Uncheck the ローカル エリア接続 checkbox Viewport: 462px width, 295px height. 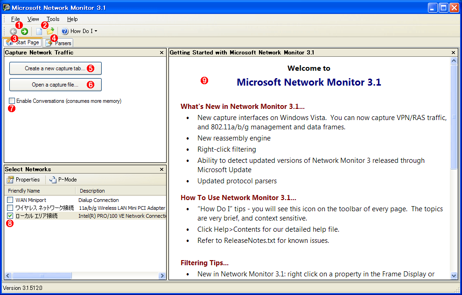pyautogui.click(x=10, y=216)
